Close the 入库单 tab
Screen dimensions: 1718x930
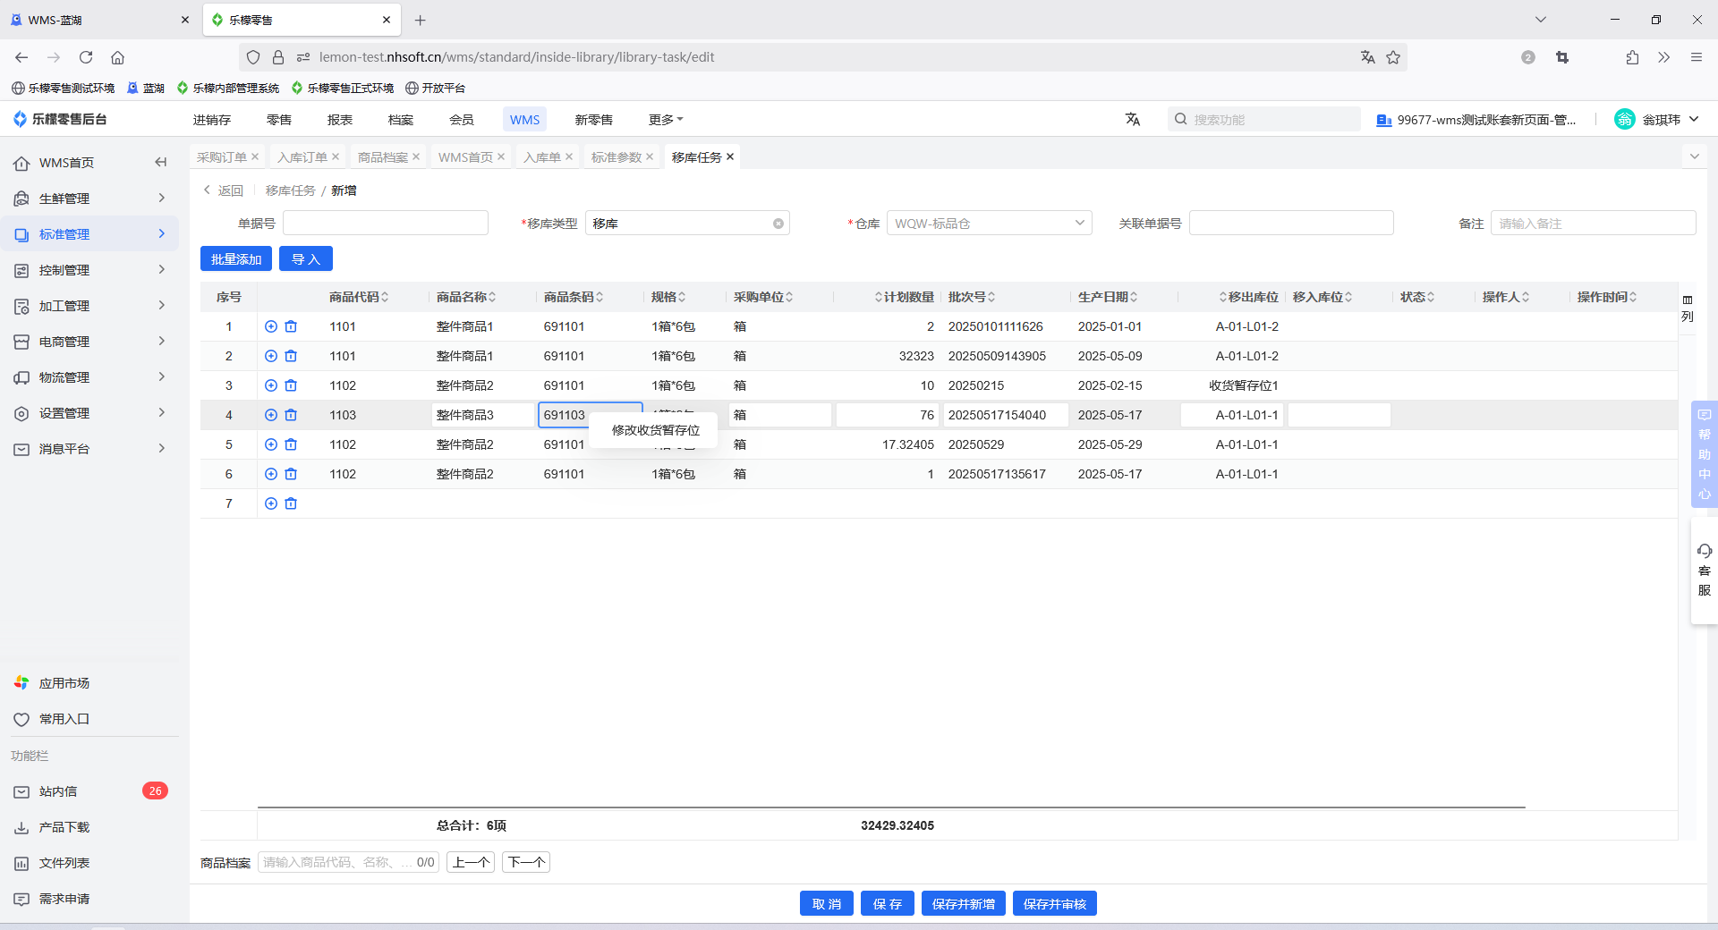pyautogui.click(x=569, y=156)
